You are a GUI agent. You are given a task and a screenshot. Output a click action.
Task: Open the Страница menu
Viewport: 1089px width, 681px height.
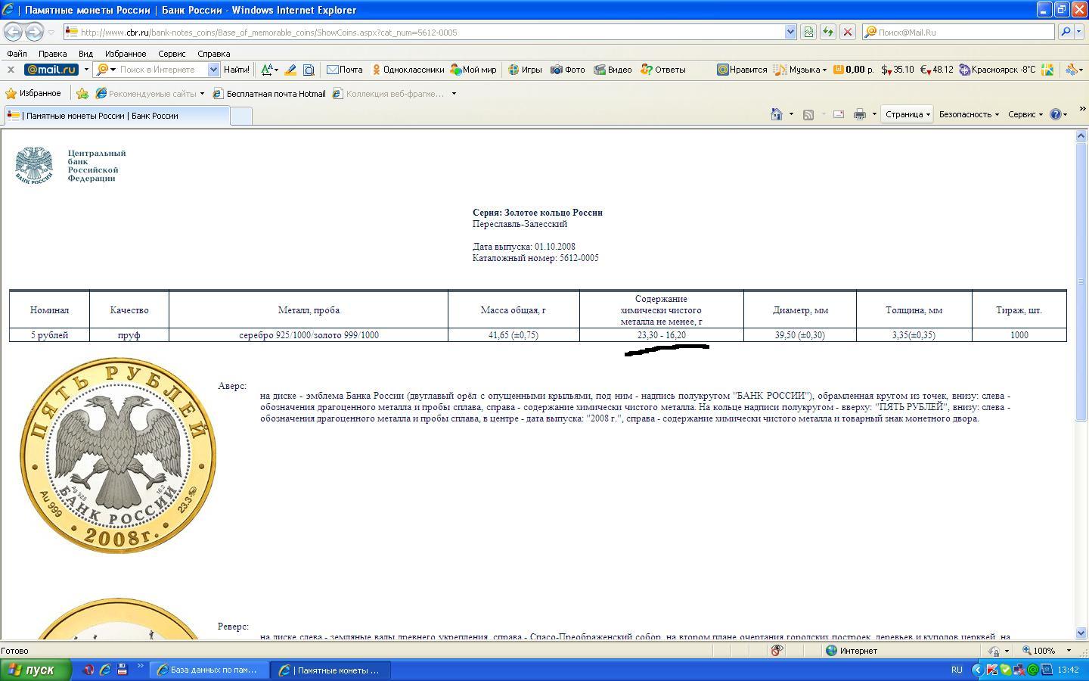(x=907, y=114)
